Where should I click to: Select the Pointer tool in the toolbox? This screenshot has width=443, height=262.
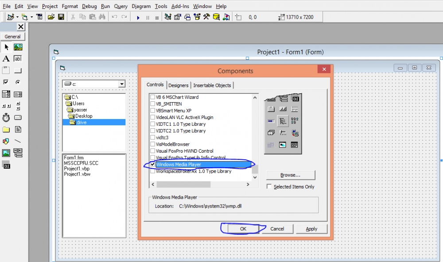pos(6,47)
